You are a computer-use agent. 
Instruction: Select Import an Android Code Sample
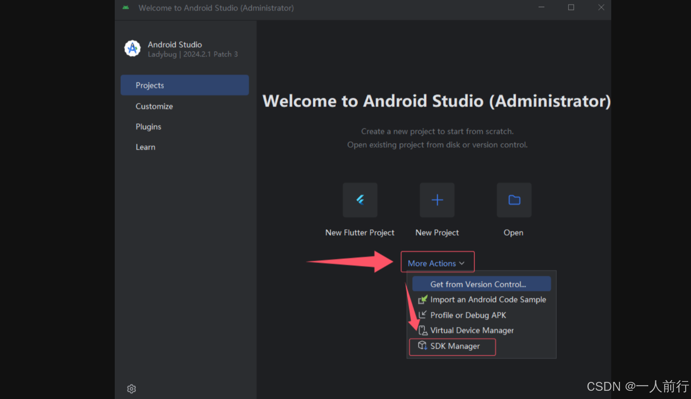tap(481, 300)
